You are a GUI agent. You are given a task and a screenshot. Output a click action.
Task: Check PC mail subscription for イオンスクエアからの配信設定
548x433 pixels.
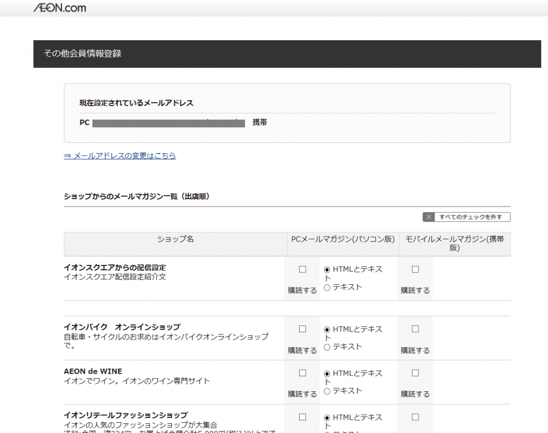pos(302,269)
